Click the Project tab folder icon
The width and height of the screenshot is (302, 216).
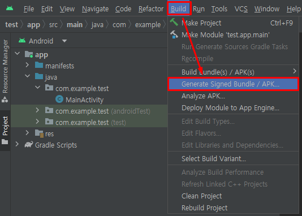tap(5, 142)
